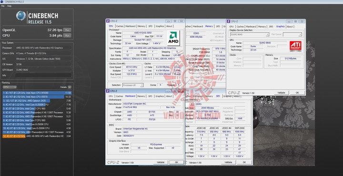Viewport: 343px width, 176px height.
Task: Click the Info input field in Your System
Action: pos(43,75)
